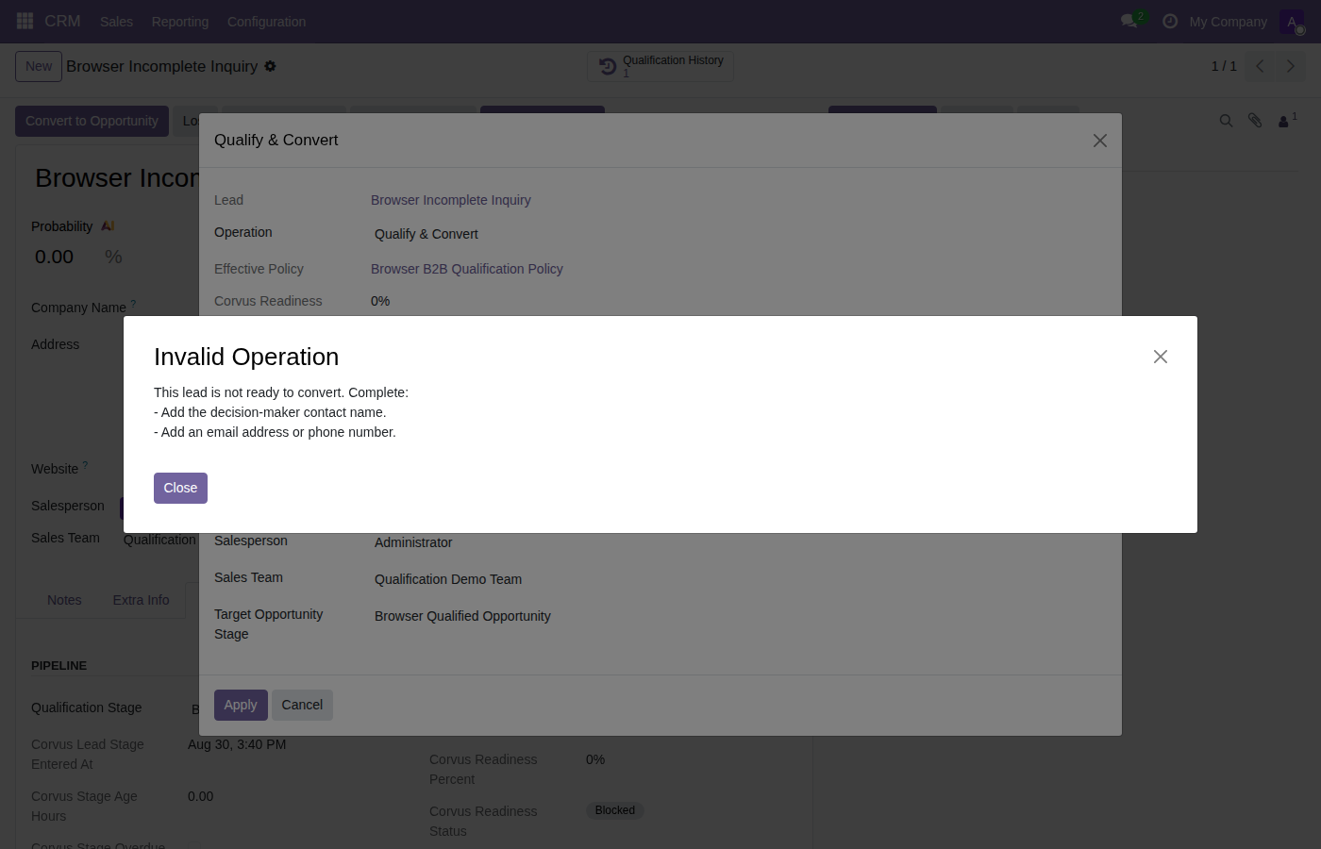Click the Apply button
1321x849 pixels.
point(241,705)
